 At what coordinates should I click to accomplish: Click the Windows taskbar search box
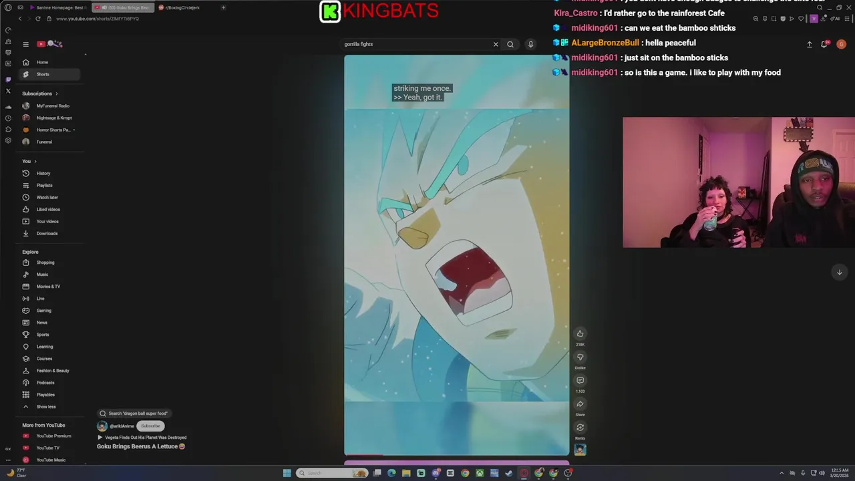tap(332, 473)
